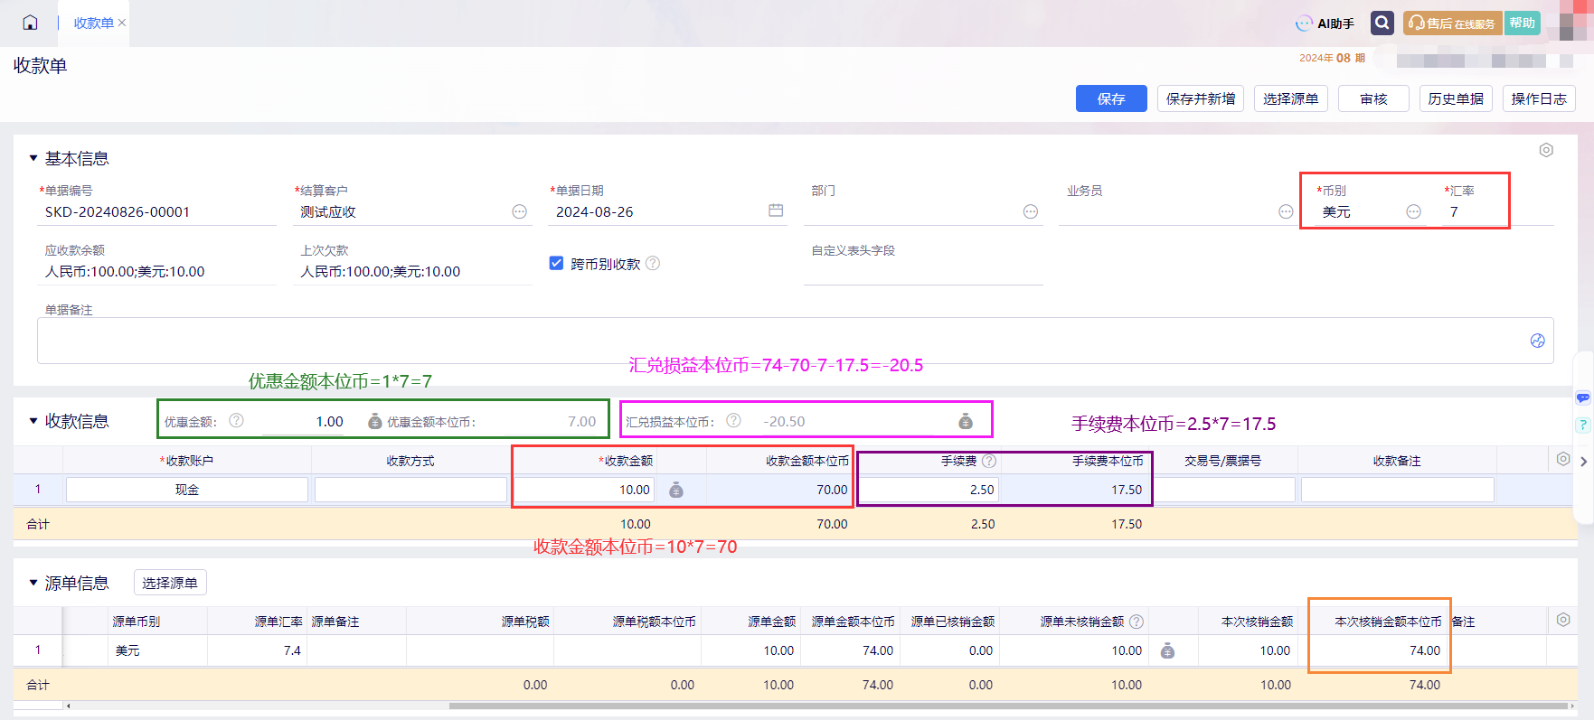Image resolution: width=1594 pixels, height=720 pixels.
Task: Open 币别 picker ellipsis icon
Action: tap(1414, 211)
